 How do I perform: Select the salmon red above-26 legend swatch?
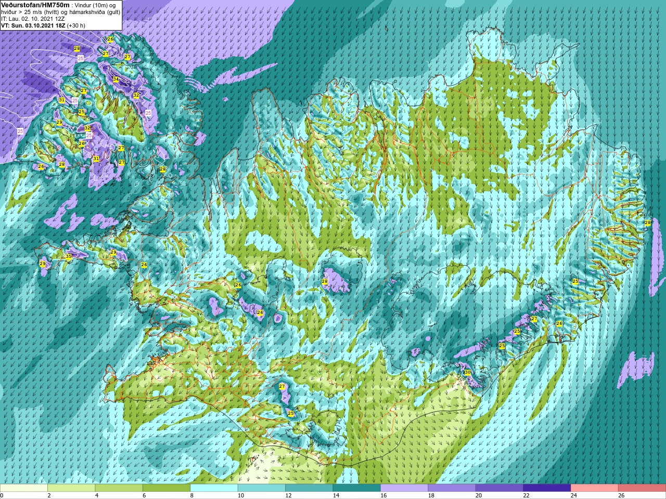coord(642,488)
